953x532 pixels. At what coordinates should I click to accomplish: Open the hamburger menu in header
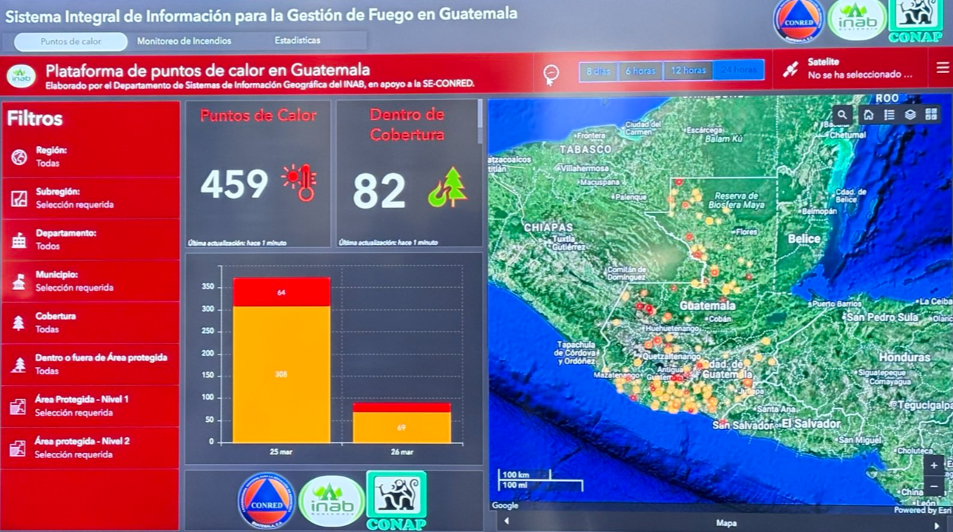(x=942, y=68)
